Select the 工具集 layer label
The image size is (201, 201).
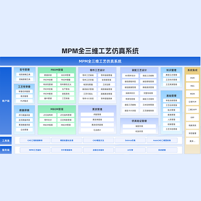[x=6, y=141]
